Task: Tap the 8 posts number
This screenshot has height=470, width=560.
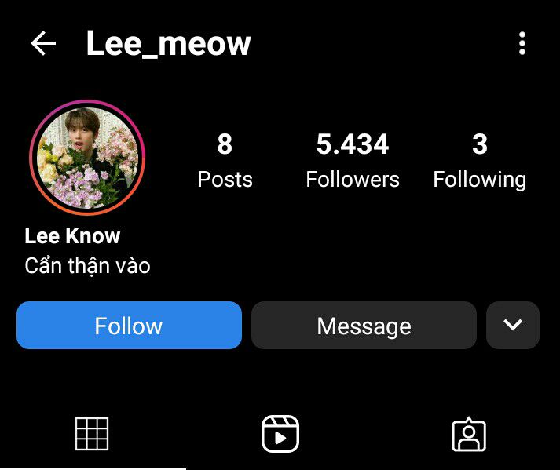Action: tap(225, 144)
